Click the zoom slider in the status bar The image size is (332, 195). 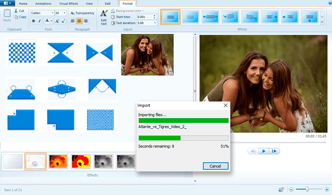coord(307,189)
